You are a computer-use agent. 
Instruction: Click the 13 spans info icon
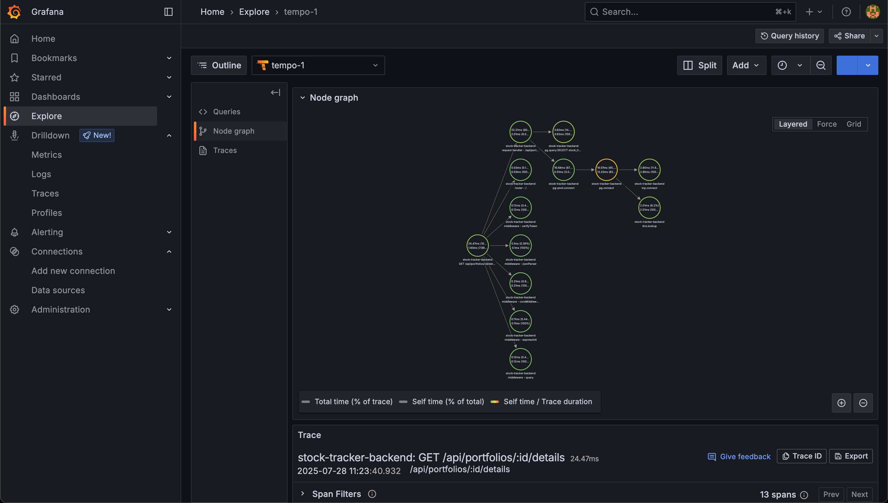[x=804, y=495]
